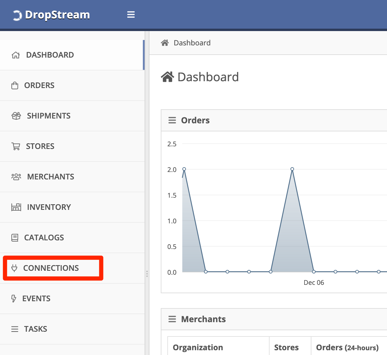This screenshot has height=355, width=387.
Task: Toggle the hamburger sidebar menu button
Action: pos(131,15)
